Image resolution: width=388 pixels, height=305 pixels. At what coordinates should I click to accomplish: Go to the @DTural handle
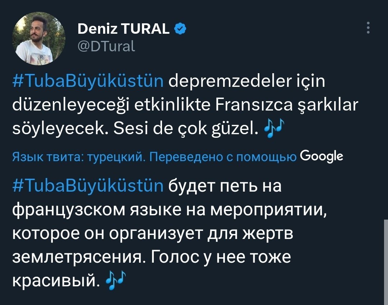coord(106,46)
